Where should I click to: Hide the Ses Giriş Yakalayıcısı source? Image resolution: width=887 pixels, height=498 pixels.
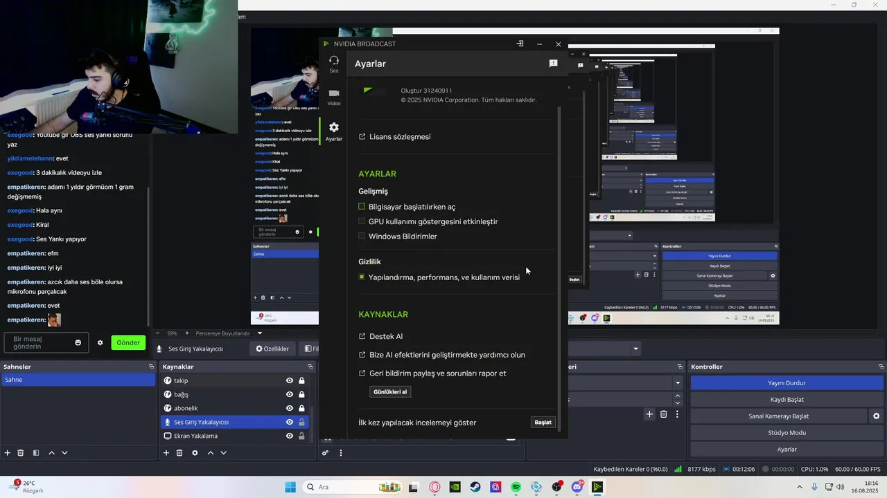(290, 422)
